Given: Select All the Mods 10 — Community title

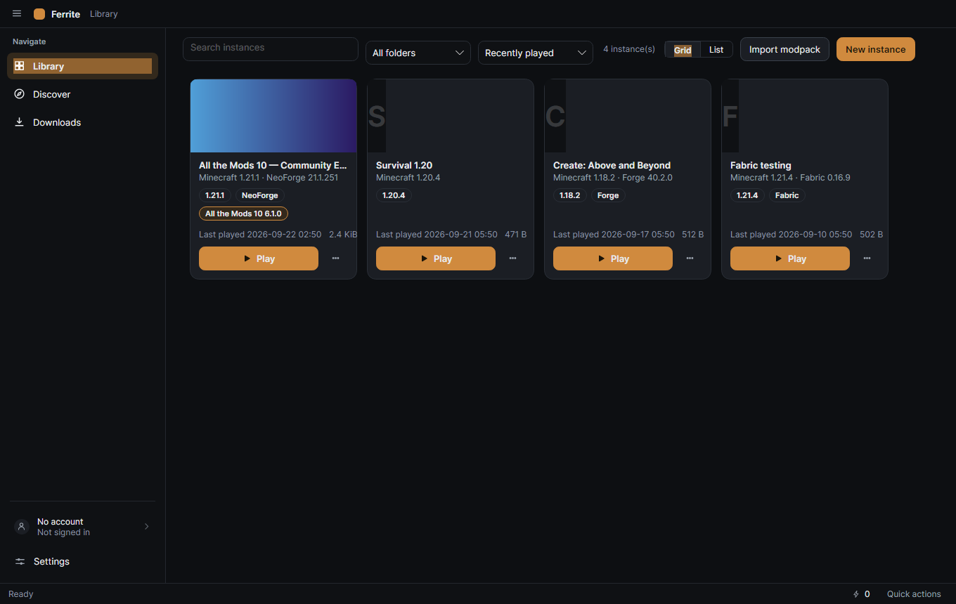Looking at the screenshot, I should 273,166.
